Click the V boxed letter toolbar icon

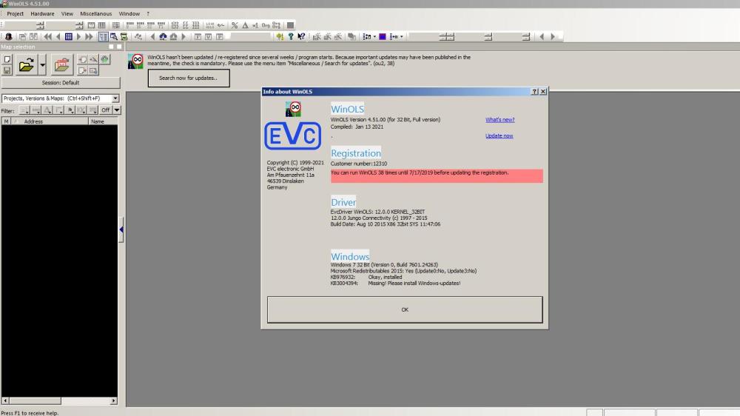(x=208, y=36)
